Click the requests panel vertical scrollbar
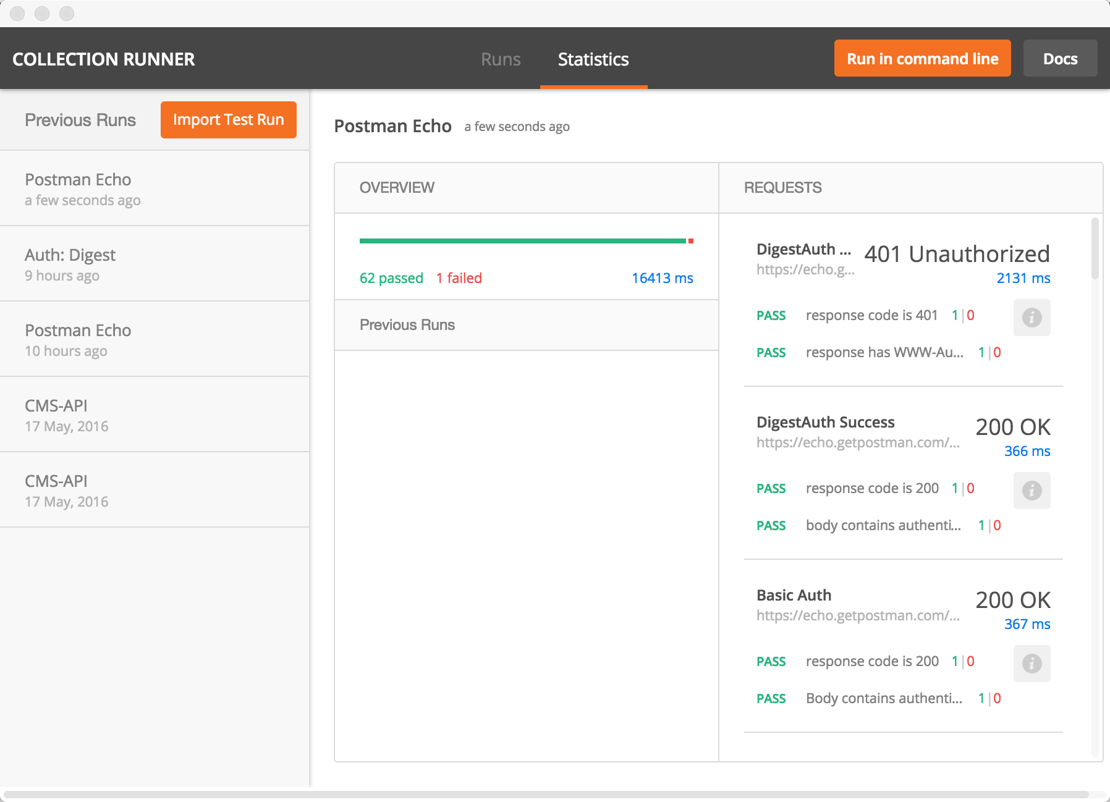The image size is (1110, 802). tap(1095, 248)
